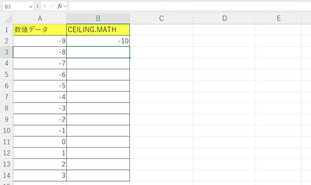311x185 pixels.
Task: Select column A header
Action: click(40, 19)
